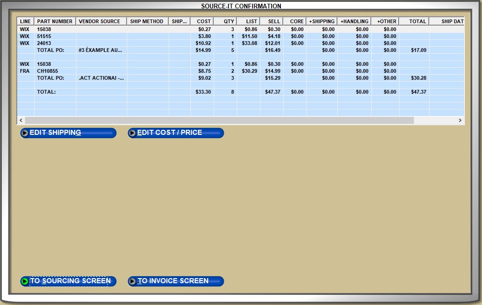The image size is (482, 305).
Task: Click the horizontal scrollbar thumb
Action: (219, 120)
